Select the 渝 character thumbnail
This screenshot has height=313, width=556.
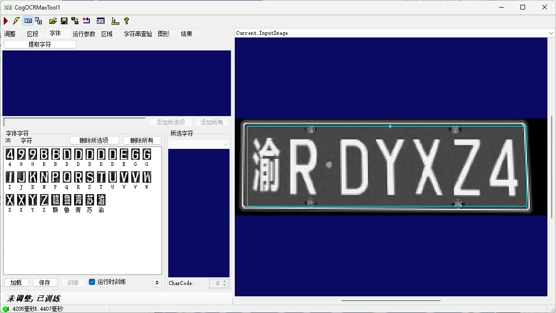(101, 200)
